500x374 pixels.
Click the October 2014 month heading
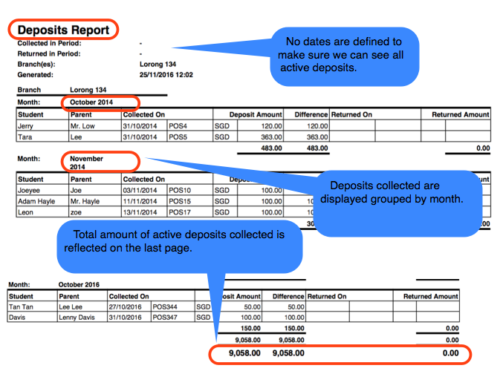pos(91,102)
